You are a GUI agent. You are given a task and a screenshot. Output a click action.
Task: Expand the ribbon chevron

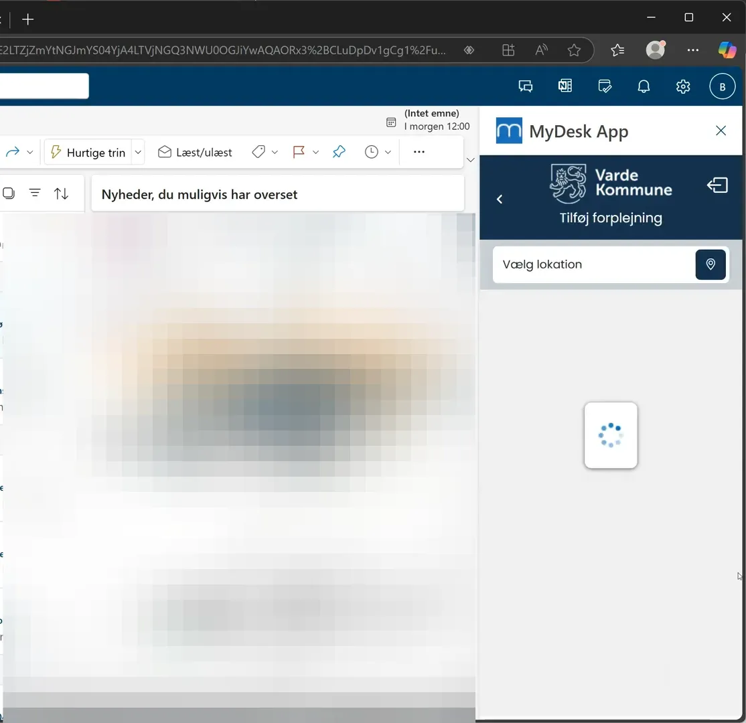471,160
